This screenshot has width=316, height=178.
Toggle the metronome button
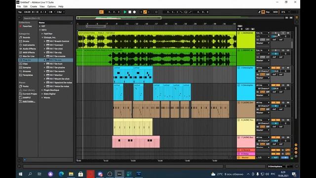[50, 12]
